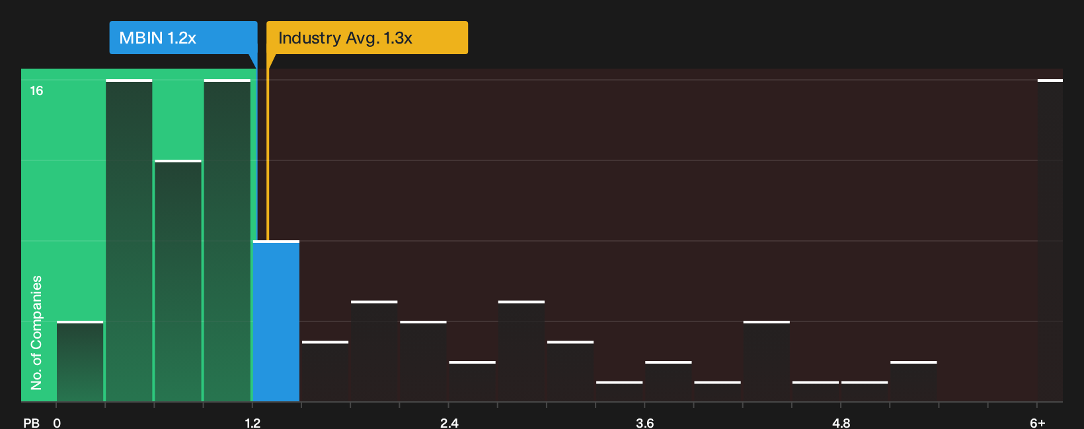Select the 3.6 x-axis tick label
Image resolution: width=1084 pixels, height=429 pixels.
click(645, 423)
